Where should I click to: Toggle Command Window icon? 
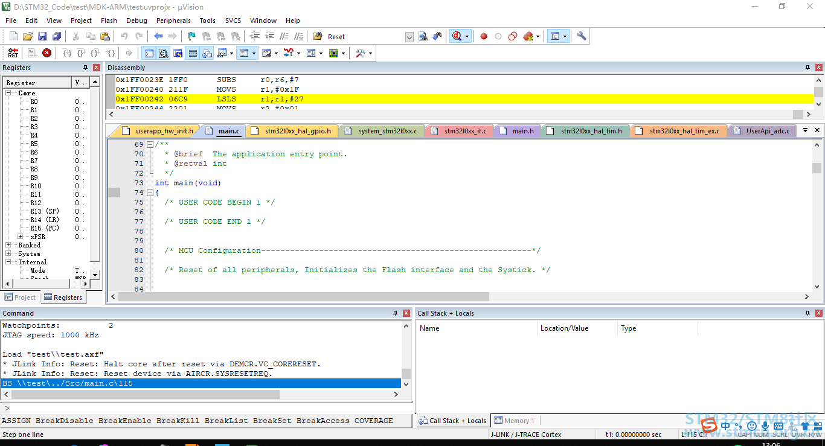point(149,53)
